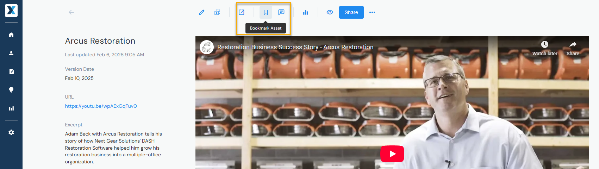599x169 pixels.
Task: Open settings gear in sidebar
Action: [x=11, y=132]
